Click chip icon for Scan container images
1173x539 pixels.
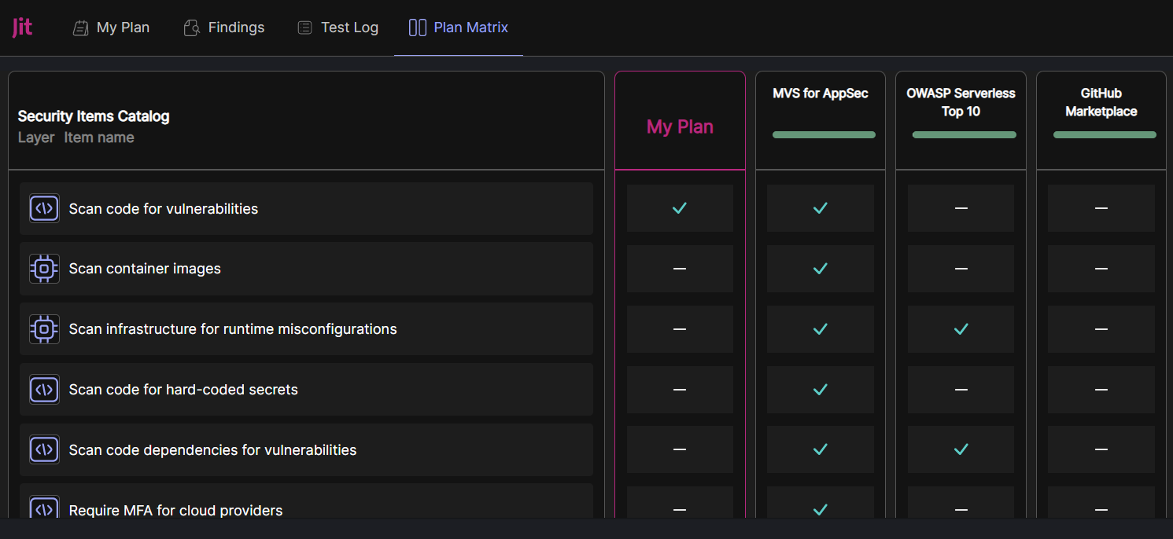44,269
